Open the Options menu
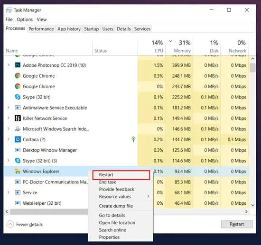 [x=25, y=19]
